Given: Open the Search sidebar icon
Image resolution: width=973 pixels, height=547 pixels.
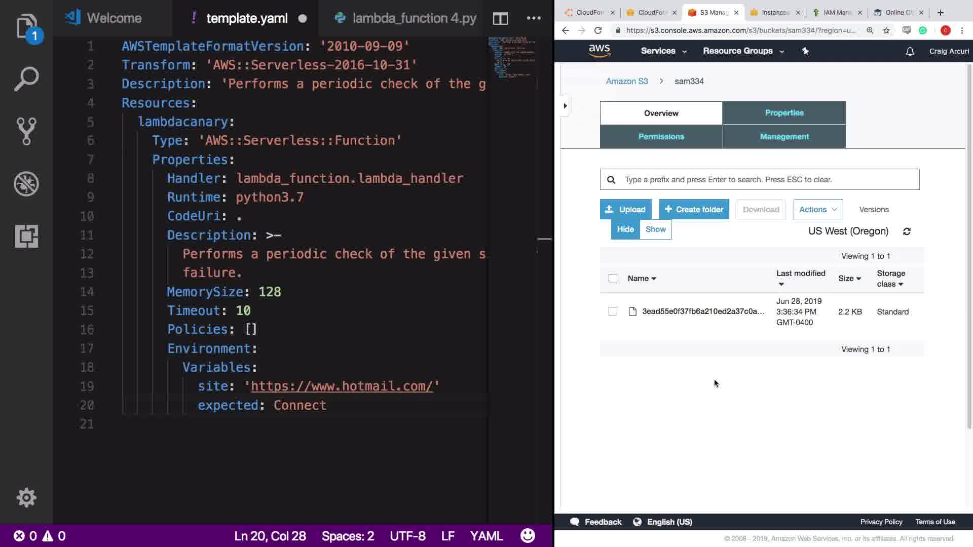Looking at the screenshot, I should point(26,79).
